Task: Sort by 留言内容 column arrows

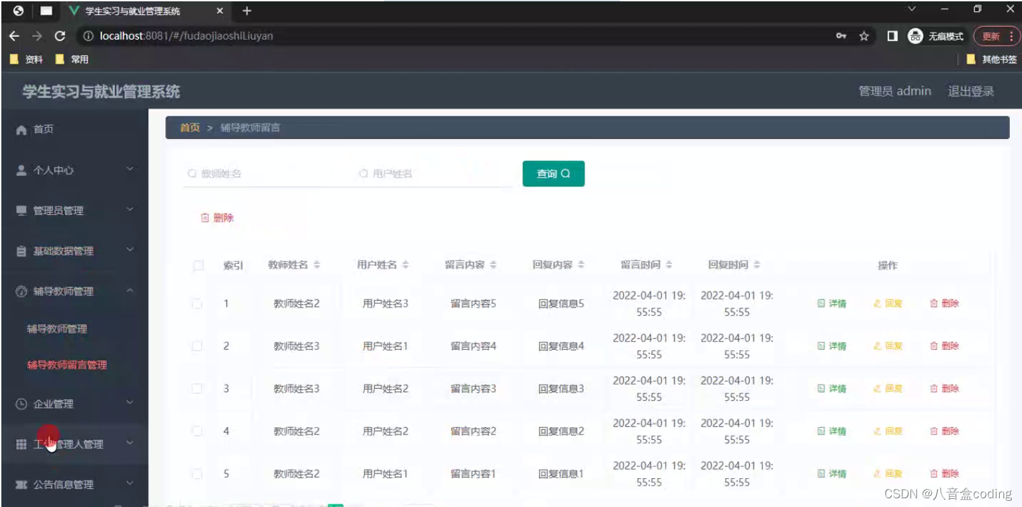Action: [493, 265]
